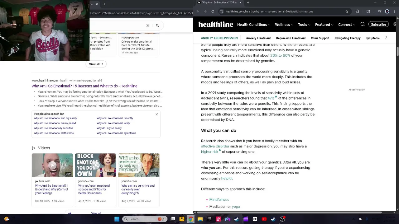399x224 pixels.
Task: Submit search with the magnifier icon
Action: coord(157,26)
